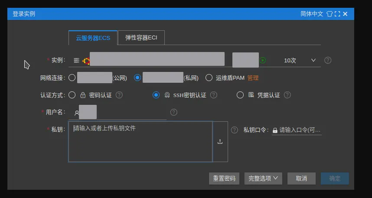372x198 pixels.
Task: Click the theme shirt icon in title bar
Action: click(330, 14)
